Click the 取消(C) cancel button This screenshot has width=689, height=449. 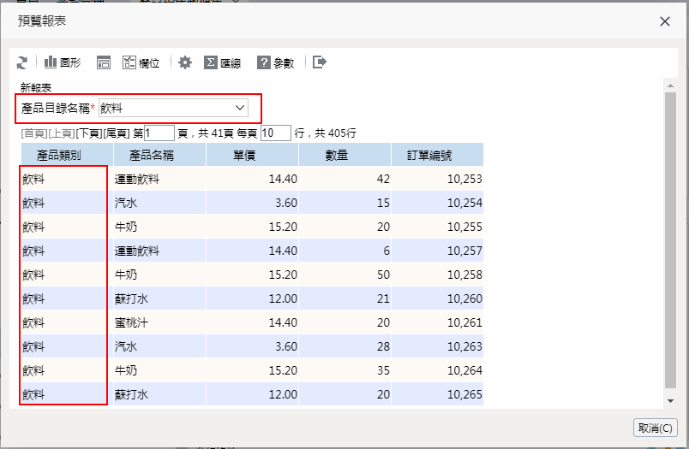pos(655,428)
